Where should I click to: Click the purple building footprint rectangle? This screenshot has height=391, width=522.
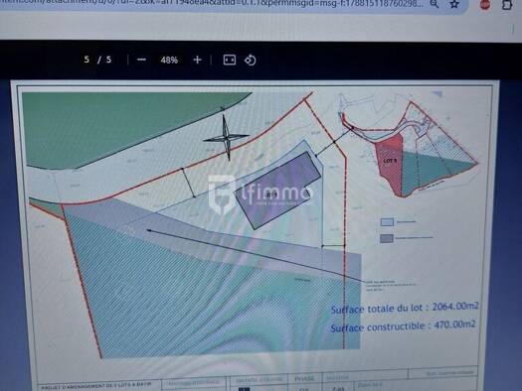coord(278,191)
